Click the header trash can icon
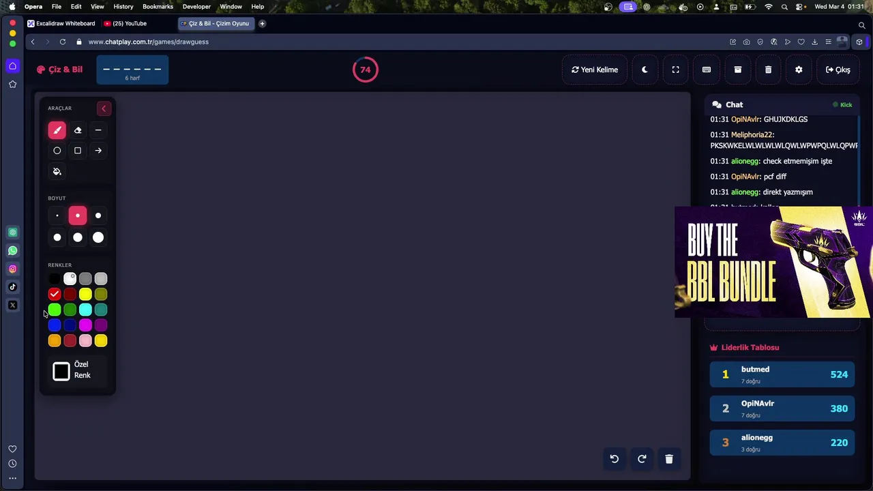873x491 pixels. [x=768, y=70]
